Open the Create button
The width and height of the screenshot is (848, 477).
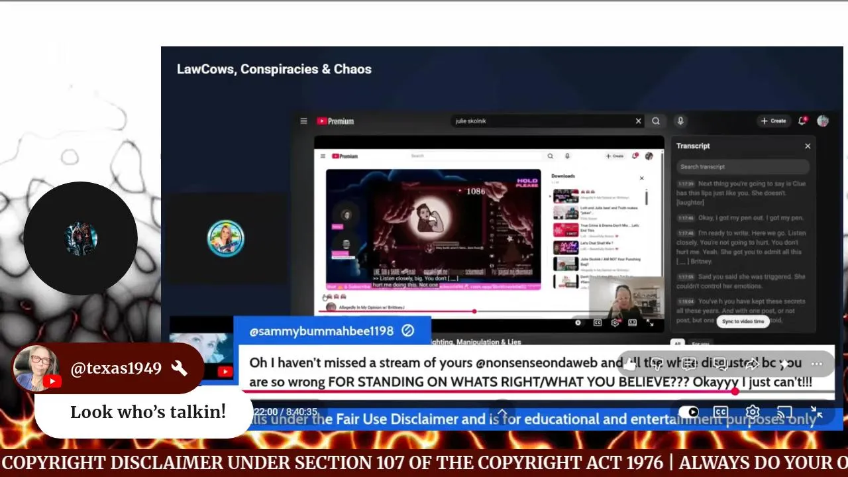[x=773, y=121]
